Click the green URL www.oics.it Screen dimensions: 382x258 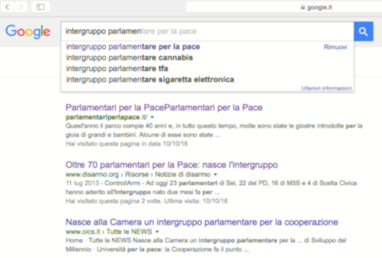(x=83, y=232)
